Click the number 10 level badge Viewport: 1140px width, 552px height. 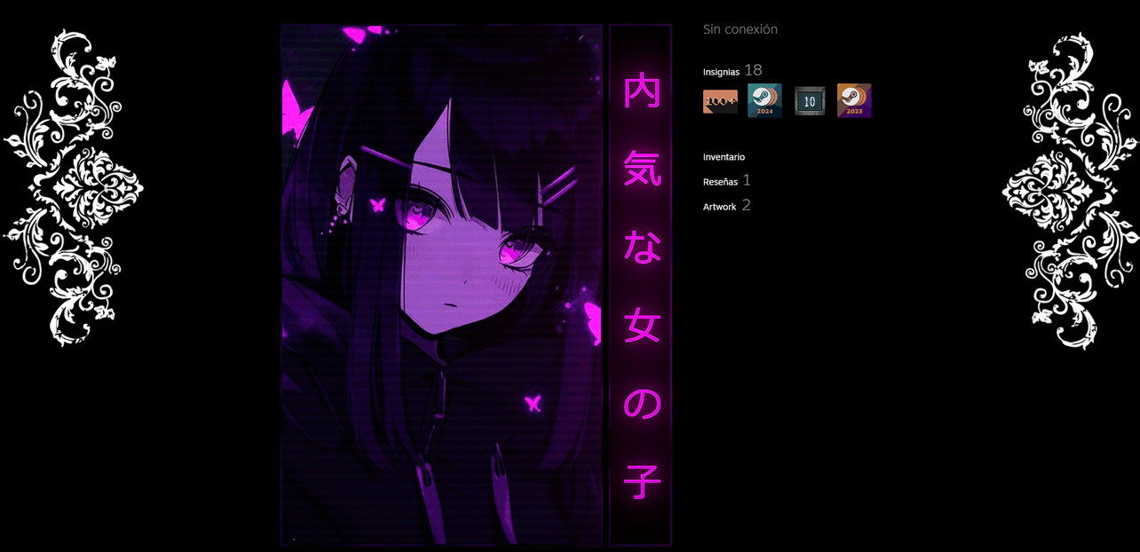click(x=809, y=101)
